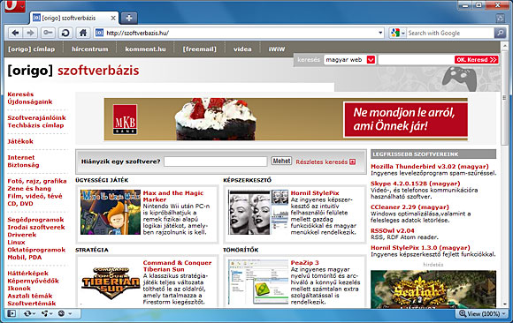Go forward with the Forward arrow
513x323 pixels.
(30, 33)
